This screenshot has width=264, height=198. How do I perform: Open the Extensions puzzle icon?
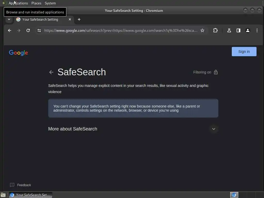click(215, 30)
